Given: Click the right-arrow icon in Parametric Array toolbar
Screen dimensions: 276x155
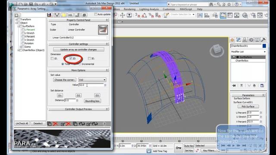Looking at the screenshot, I should (x=70, y=15).
